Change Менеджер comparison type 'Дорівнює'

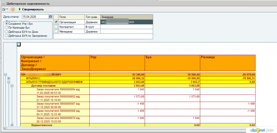coord(92,31)
